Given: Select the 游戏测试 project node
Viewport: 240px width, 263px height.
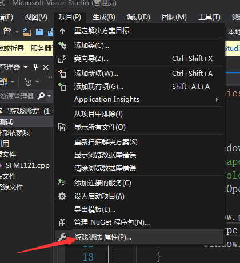Looking at the screenshot, I should click(26, 122).
